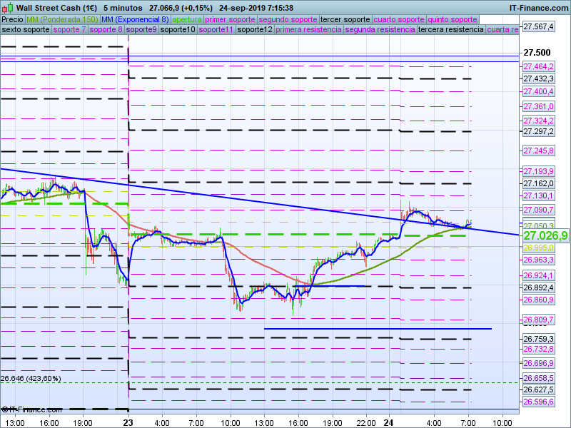The width and height of the screenshot is (571, 428).
Task: Select the MM (Ponderada 150) indicator label
Action: point(62,19)
